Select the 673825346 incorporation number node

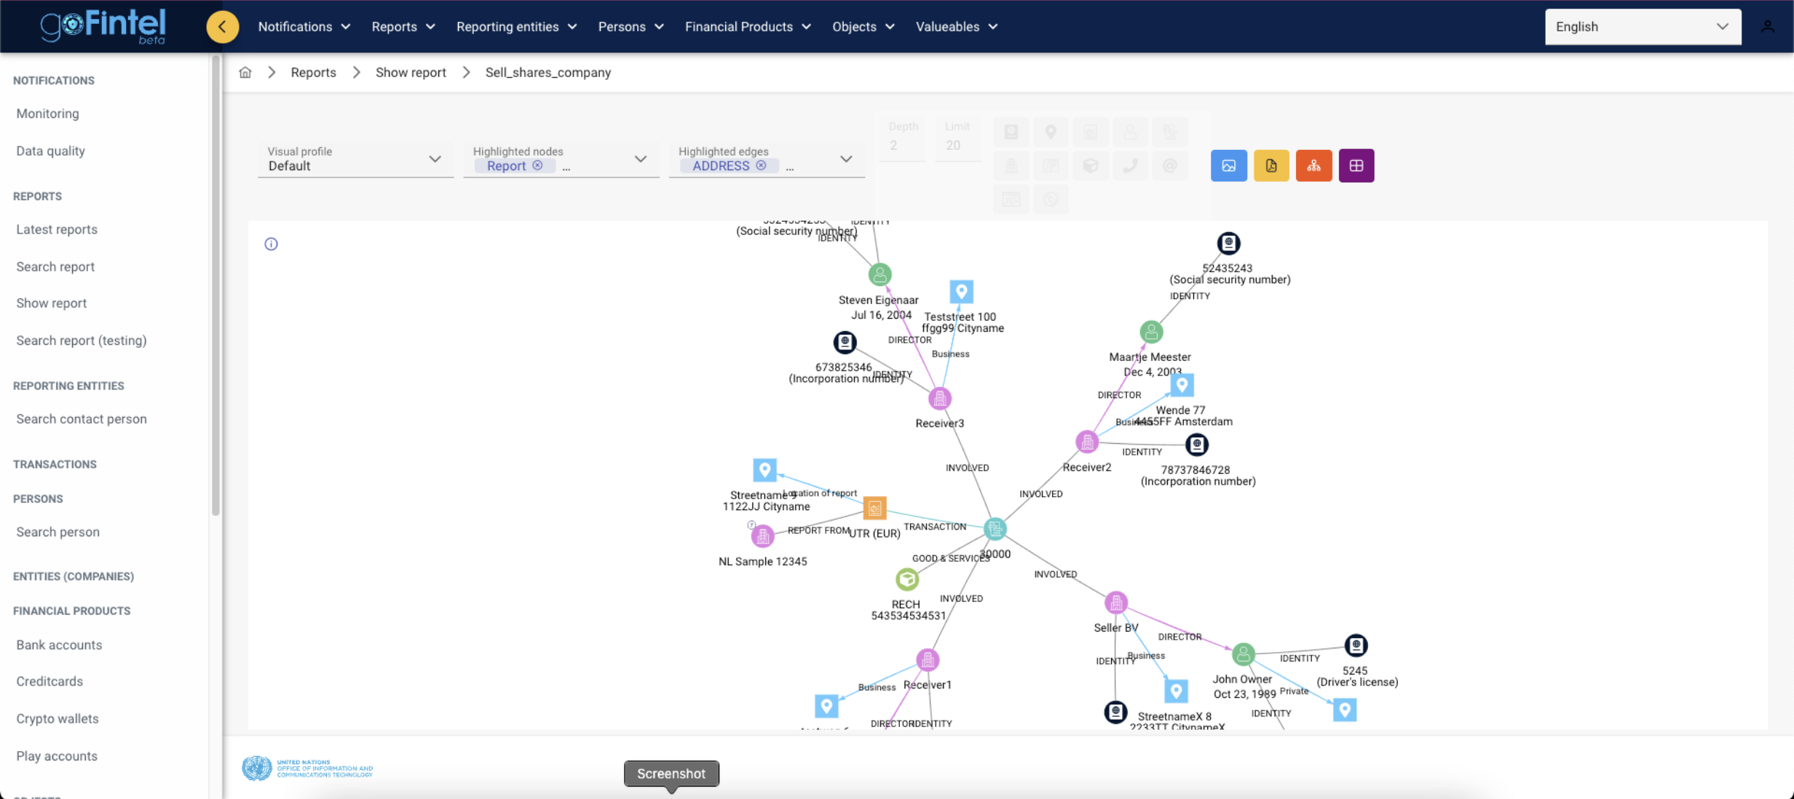pos(845,341)
